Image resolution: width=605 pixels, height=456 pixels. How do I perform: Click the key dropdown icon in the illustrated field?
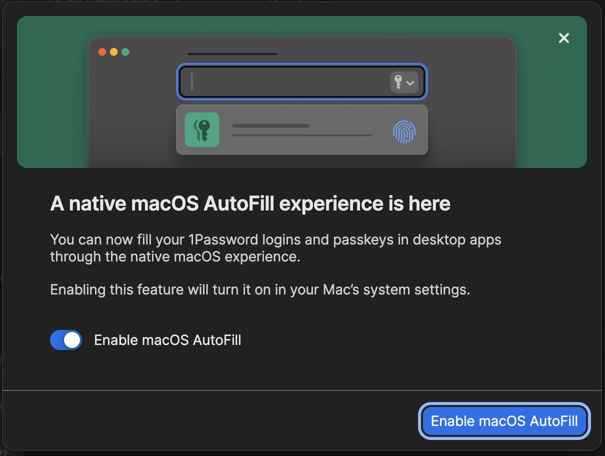coord(404,82)
